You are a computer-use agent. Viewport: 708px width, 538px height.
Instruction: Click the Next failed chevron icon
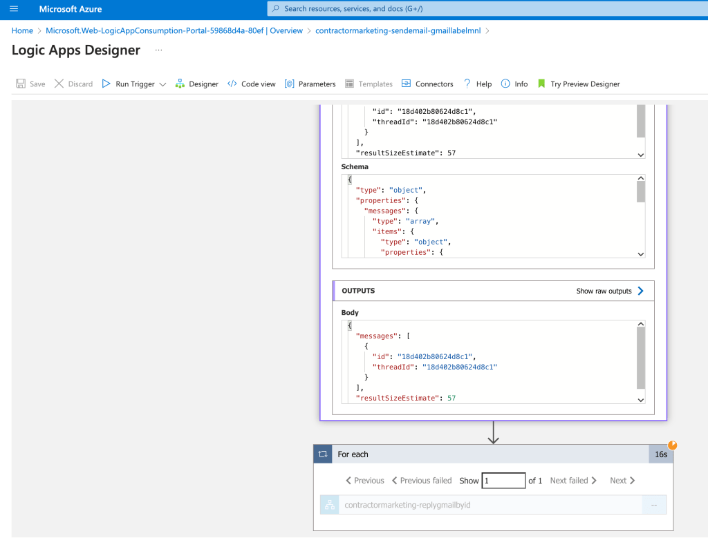point(594,481)
